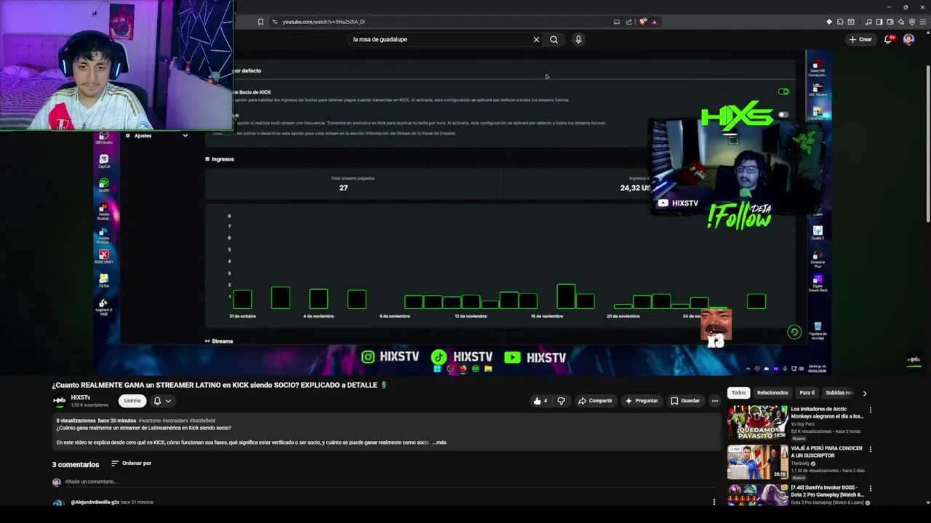Open VIAJÉ A PERÚ video thumbnail
Viewport: 931px width, 523px height.
(x=758, y=462)
